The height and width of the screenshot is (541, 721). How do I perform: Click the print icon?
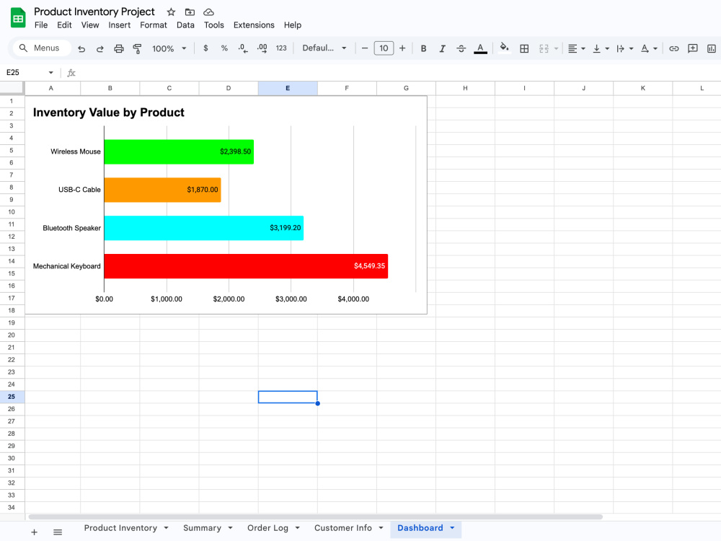tap(119, 48)
